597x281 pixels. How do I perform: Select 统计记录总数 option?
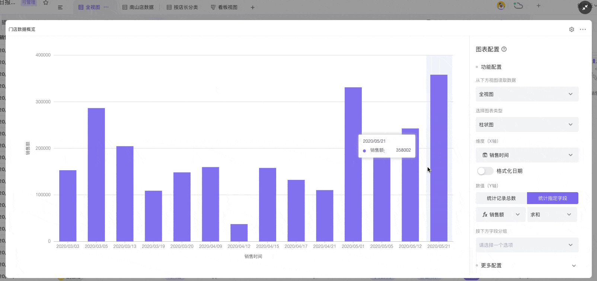pyautogui.click(x=501, y=198)
